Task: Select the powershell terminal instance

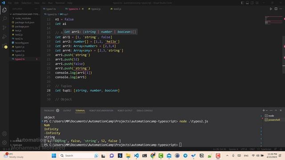Action: 273,120
